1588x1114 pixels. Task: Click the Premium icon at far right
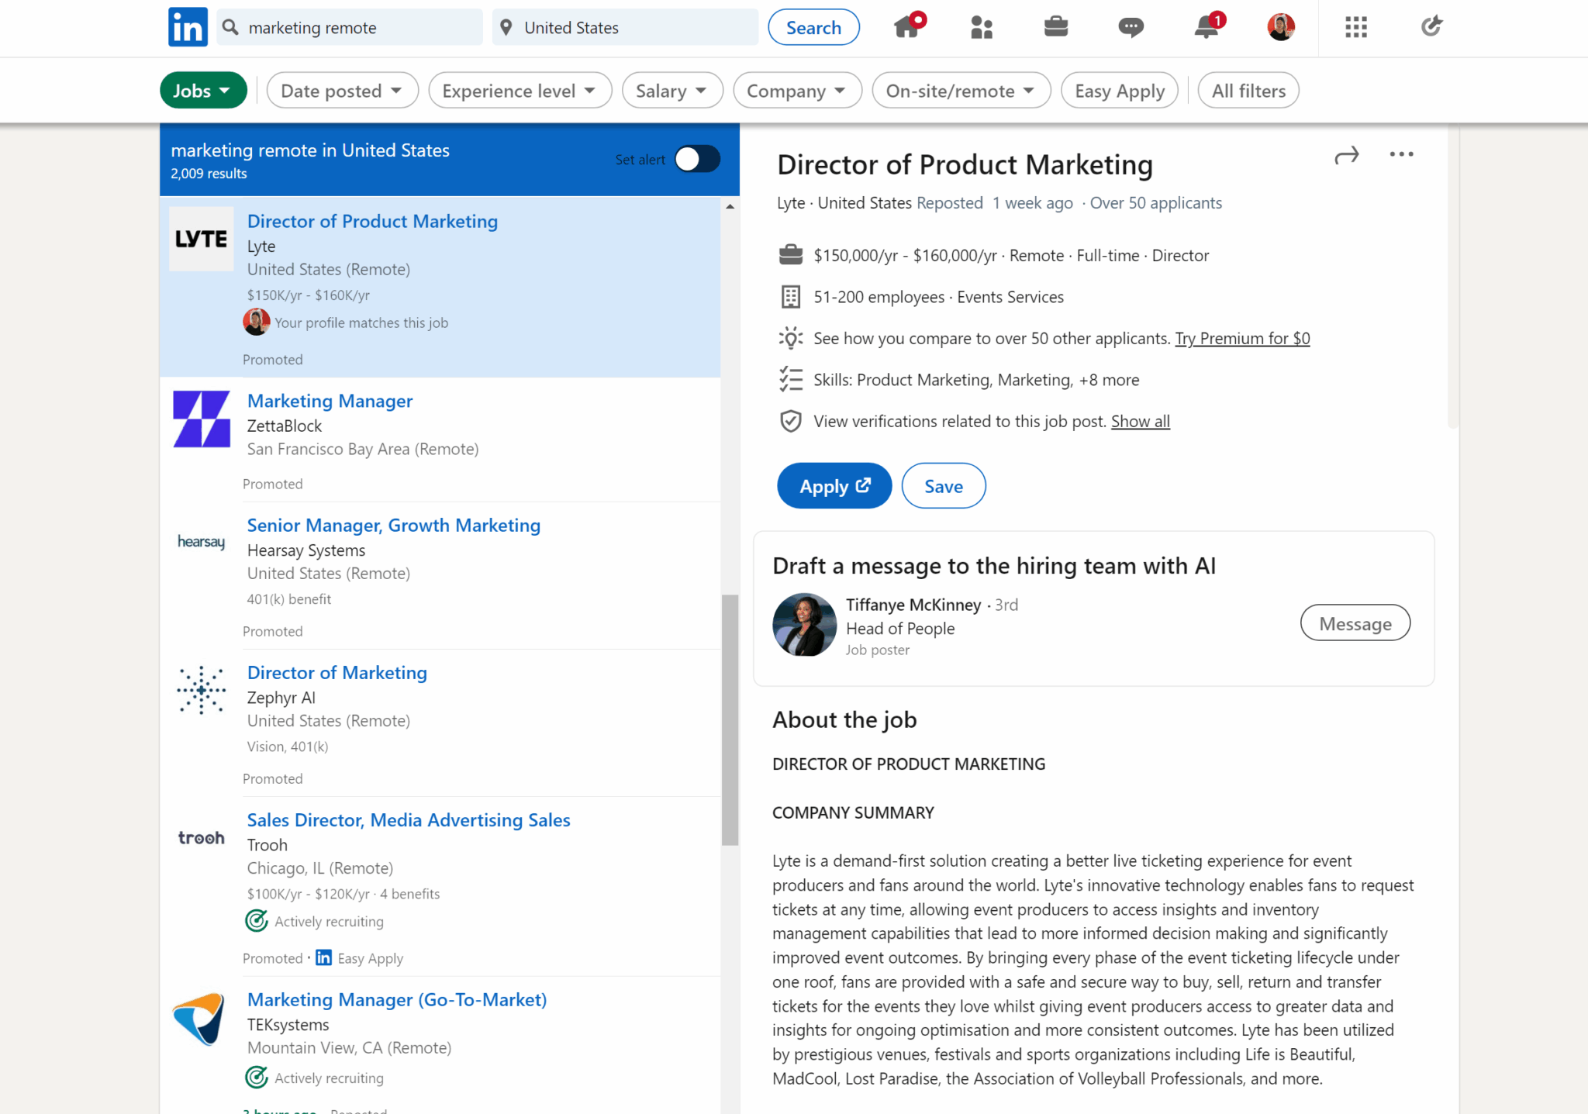click(x=1431, y=27)
